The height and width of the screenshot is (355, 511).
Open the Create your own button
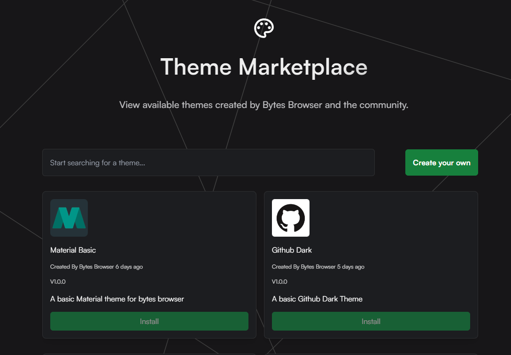pos(441,162)
